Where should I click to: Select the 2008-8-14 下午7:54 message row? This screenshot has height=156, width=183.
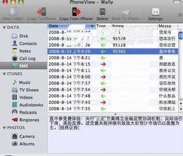click(x=113, y=90)
